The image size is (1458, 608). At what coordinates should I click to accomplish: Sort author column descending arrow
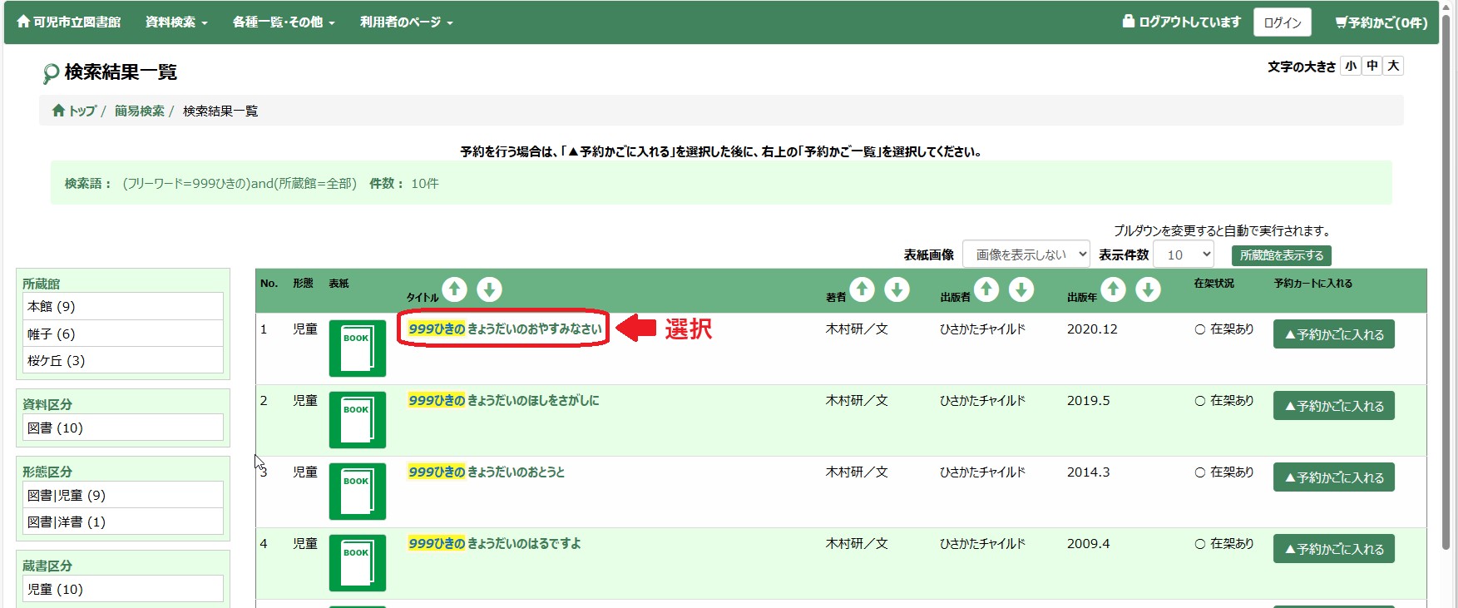tap(897, 289)
